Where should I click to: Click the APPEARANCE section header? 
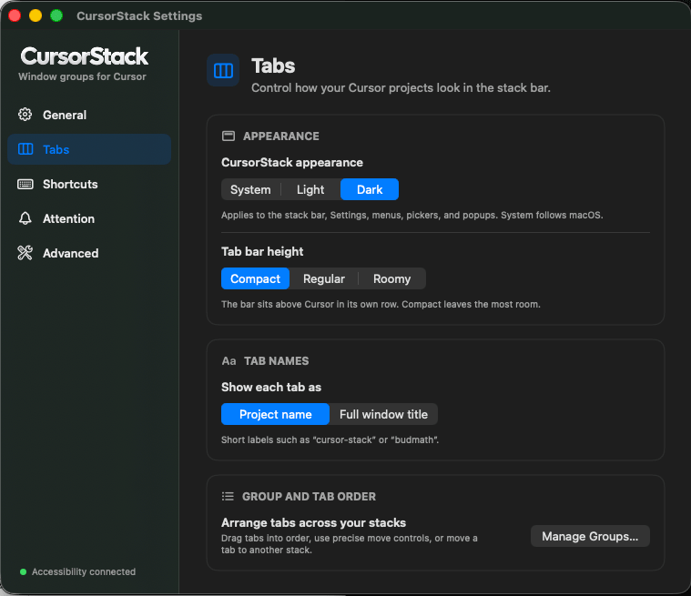281,136
